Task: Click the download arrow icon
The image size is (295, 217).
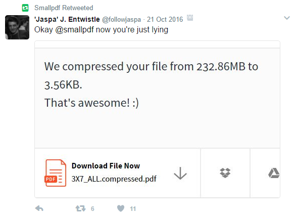Action: (180, 173)
